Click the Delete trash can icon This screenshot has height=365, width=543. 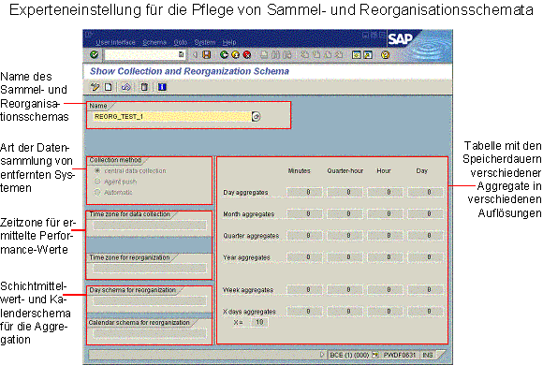click(144, 87)
